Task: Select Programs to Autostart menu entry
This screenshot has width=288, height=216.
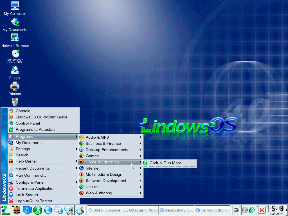Action: click(44, 130)
